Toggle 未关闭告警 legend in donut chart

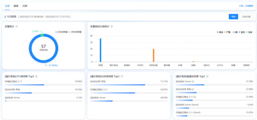coord(75,32)
